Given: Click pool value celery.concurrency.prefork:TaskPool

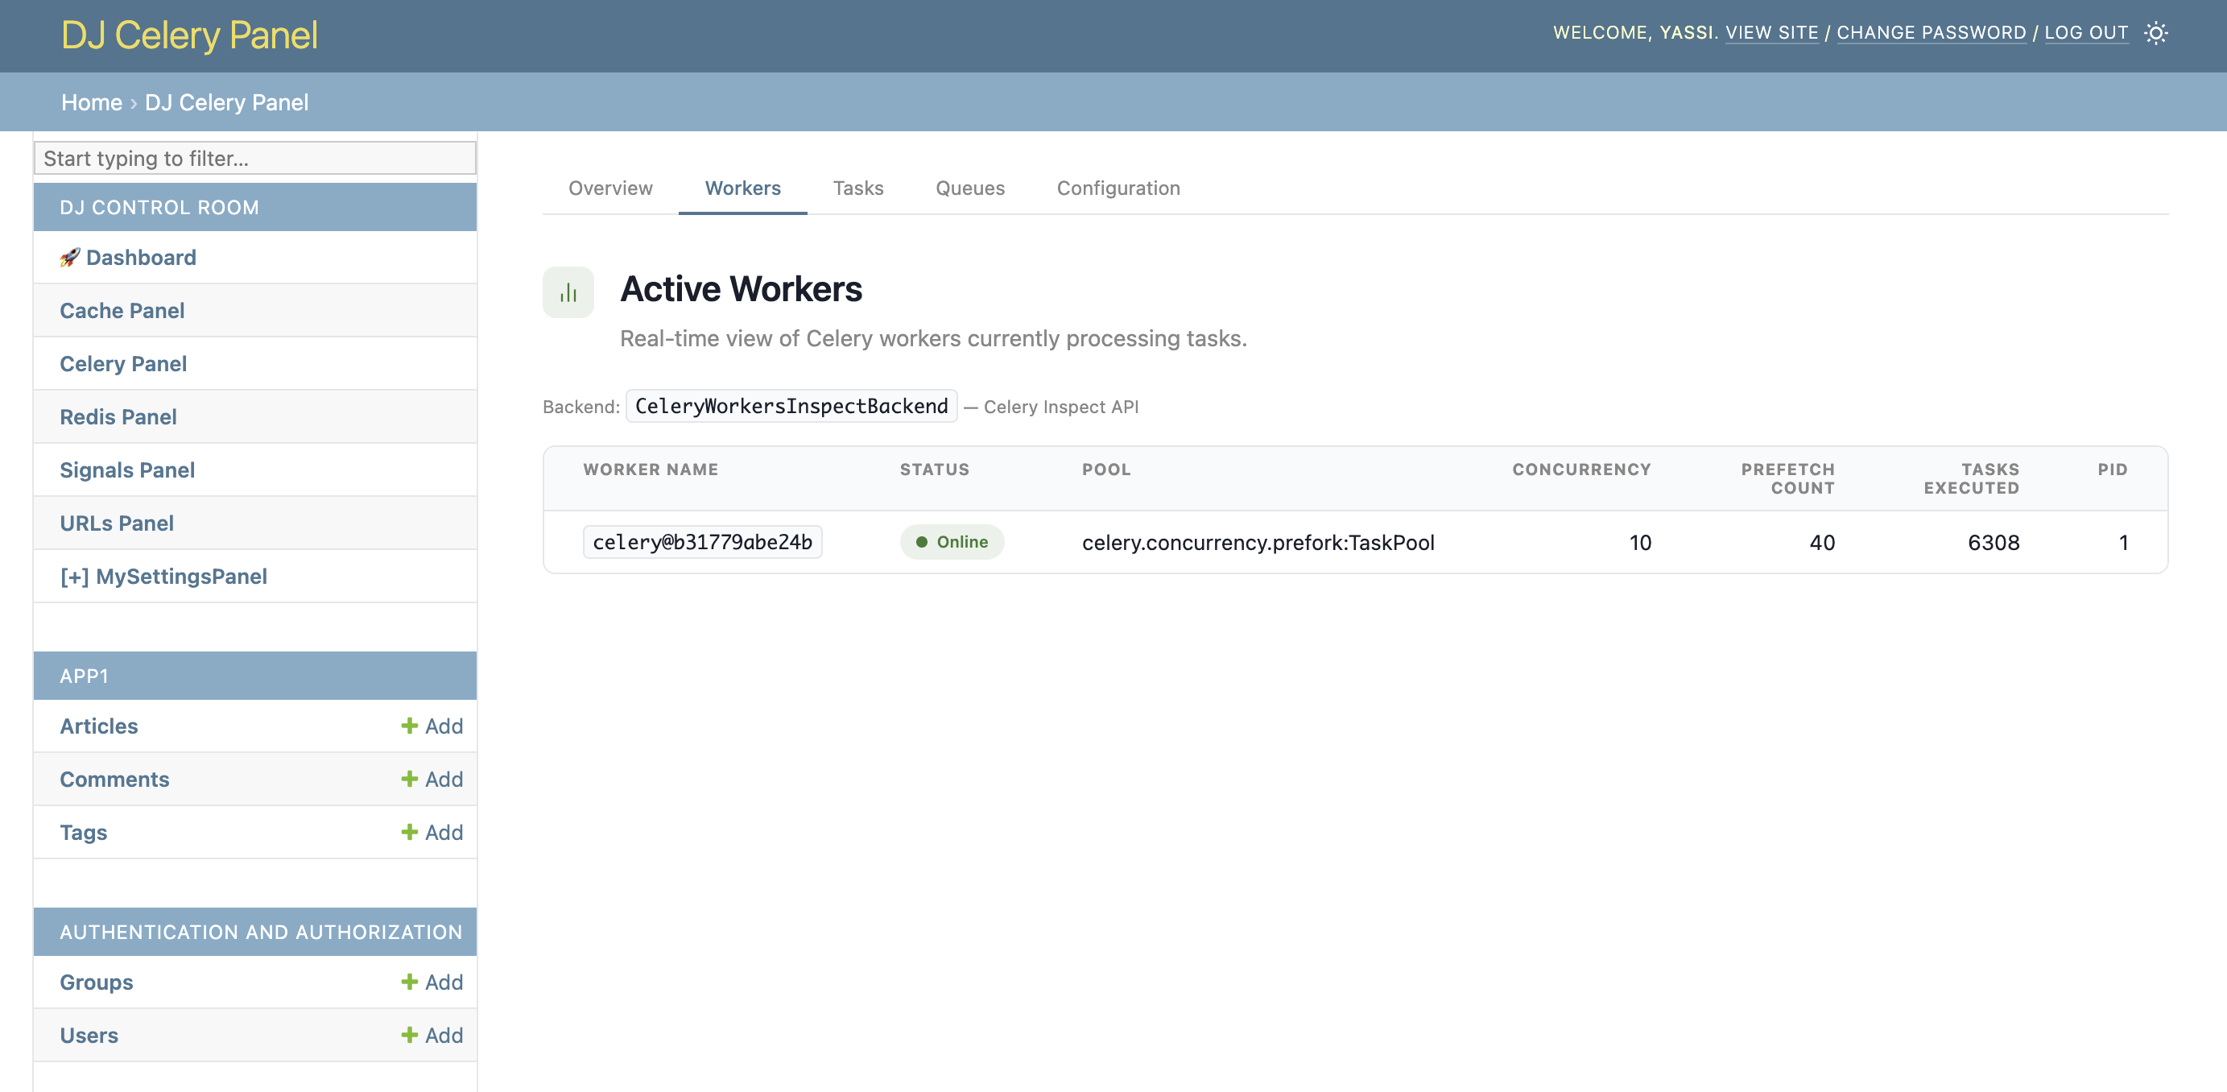Looking at the screenshot, I should pos(1258,542).
